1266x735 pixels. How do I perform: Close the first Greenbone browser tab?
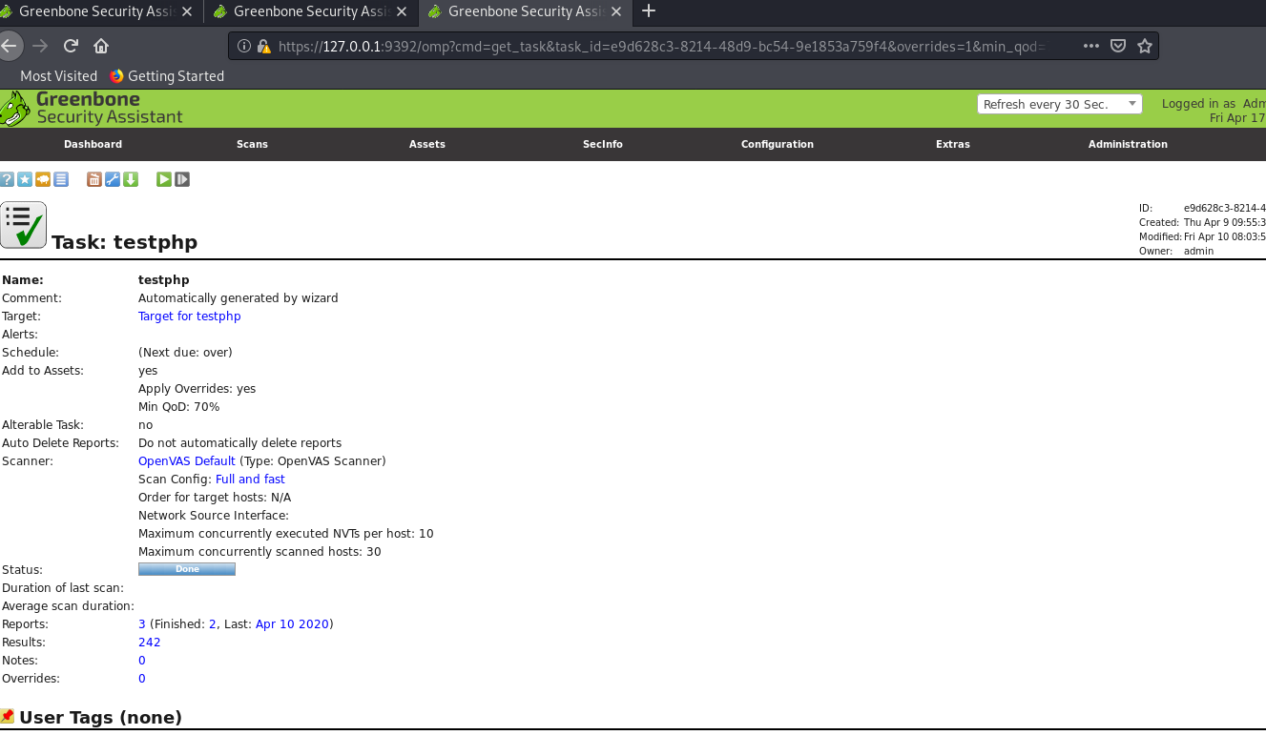[186, 12]
